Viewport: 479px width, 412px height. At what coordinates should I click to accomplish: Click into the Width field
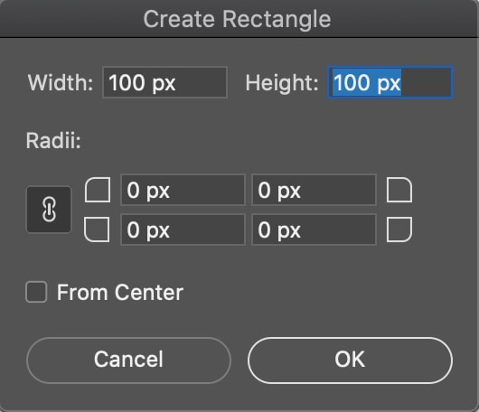tap(165, 82)
